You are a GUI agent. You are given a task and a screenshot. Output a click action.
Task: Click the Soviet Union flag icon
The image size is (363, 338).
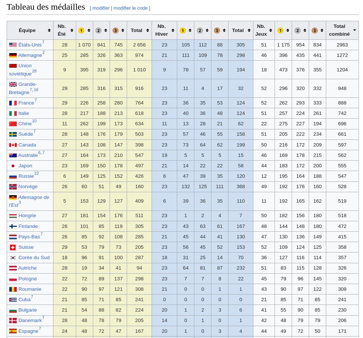pyautogui.click(x=13, y=66)
